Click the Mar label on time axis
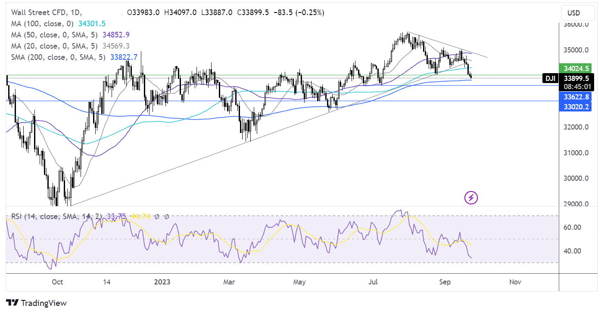598x315 pixels. pyautogui.click(x=229, y=282)
